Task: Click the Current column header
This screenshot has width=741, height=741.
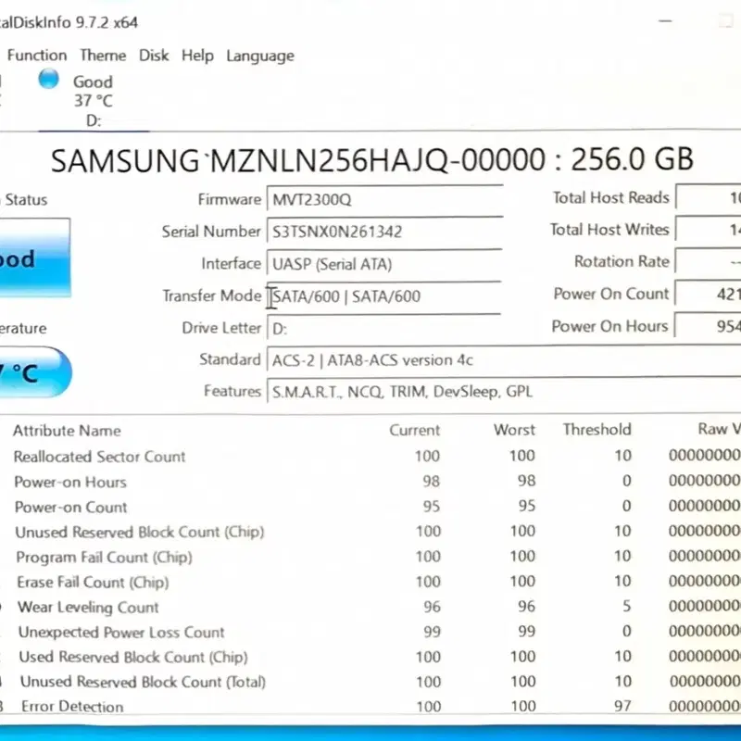Action: [414, 430]
